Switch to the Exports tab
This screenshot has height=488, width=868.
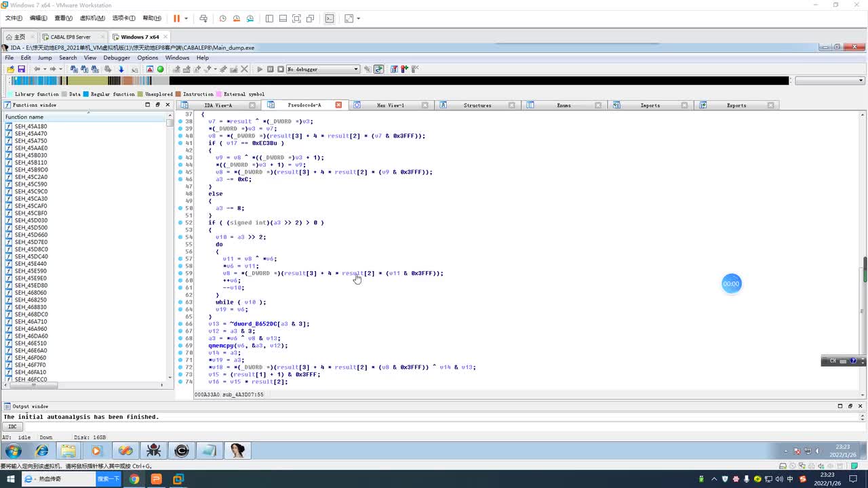pos(736,105)
